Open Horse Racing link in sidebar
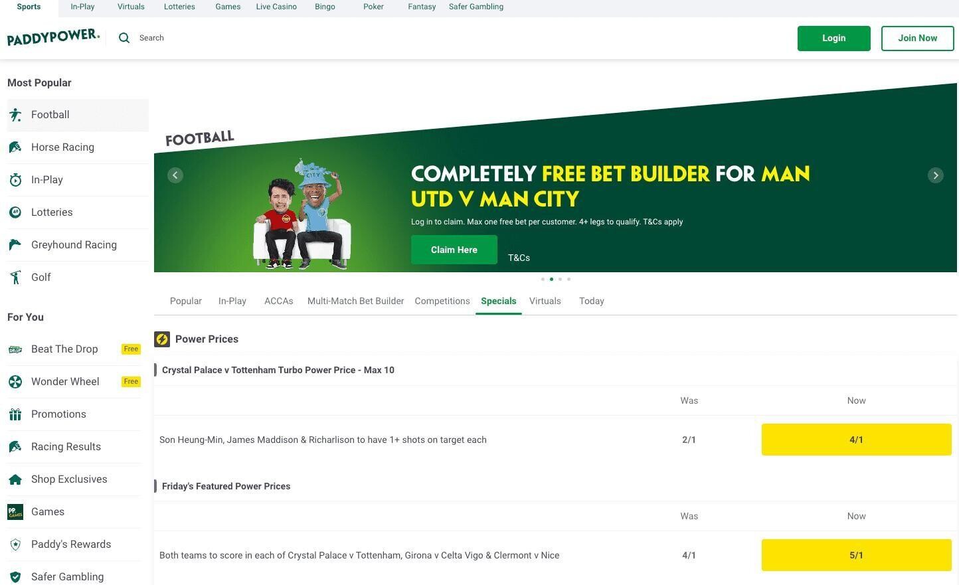 pyautogui.click(x=62, y=147)
